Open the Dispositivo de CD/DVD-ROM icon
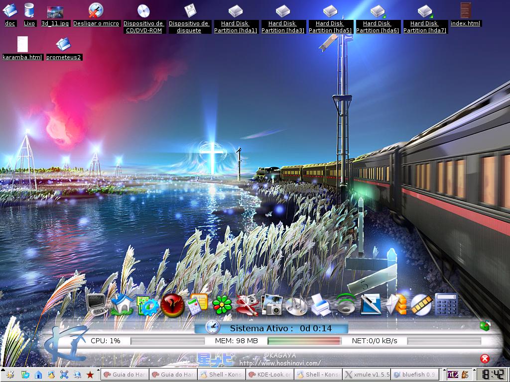The image size is (510, 382). [143, 11]
